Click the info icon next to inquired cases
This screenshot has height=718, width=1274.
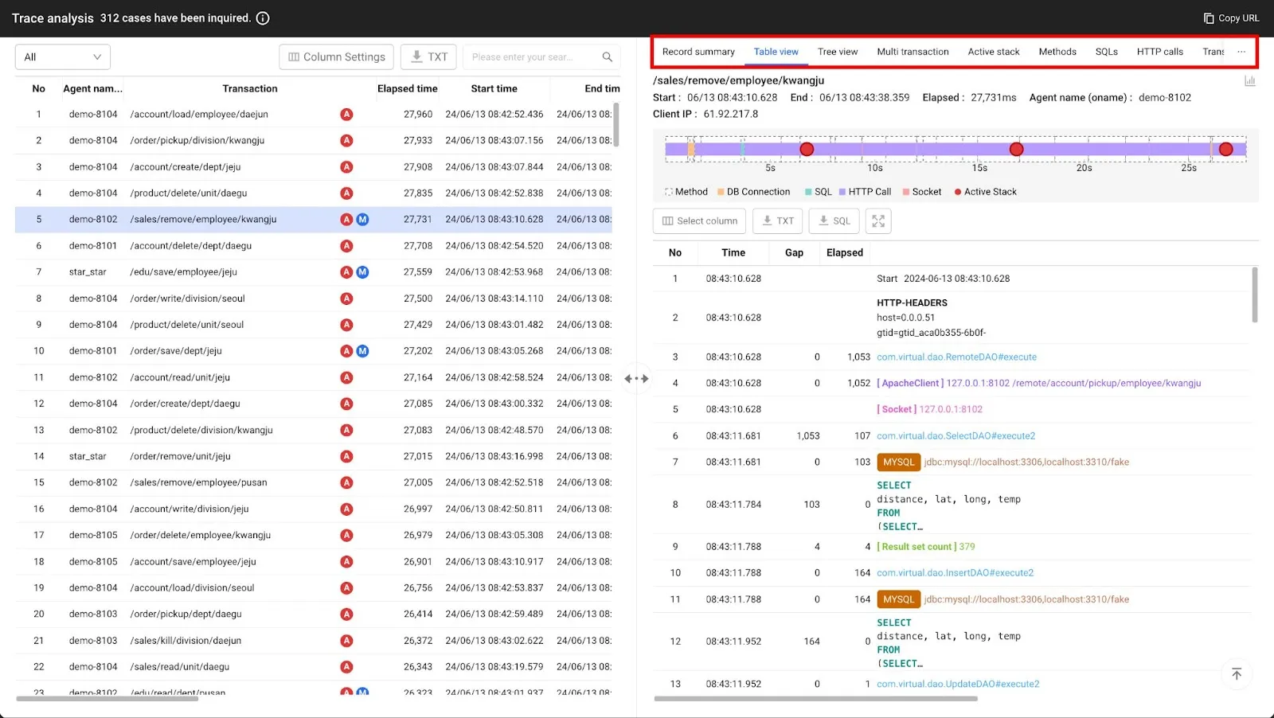(263, 18)
